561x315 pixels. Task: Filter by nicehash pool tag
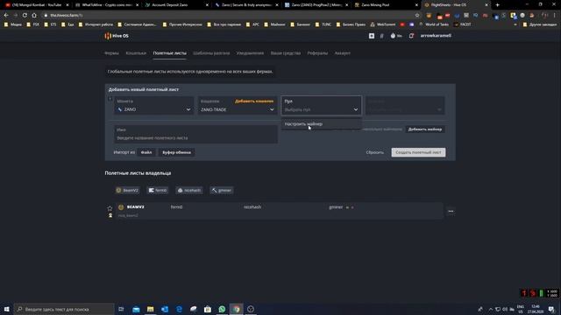point(189,191)
